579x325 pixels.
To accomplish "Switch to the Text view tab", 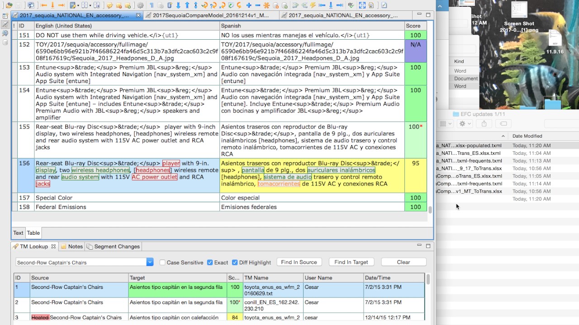I will [18, 233].
